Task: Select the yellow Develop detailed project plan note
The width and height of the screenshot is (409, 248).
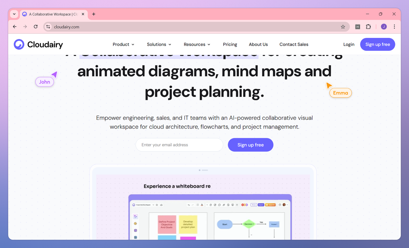Action: click(x=188, y=224)
